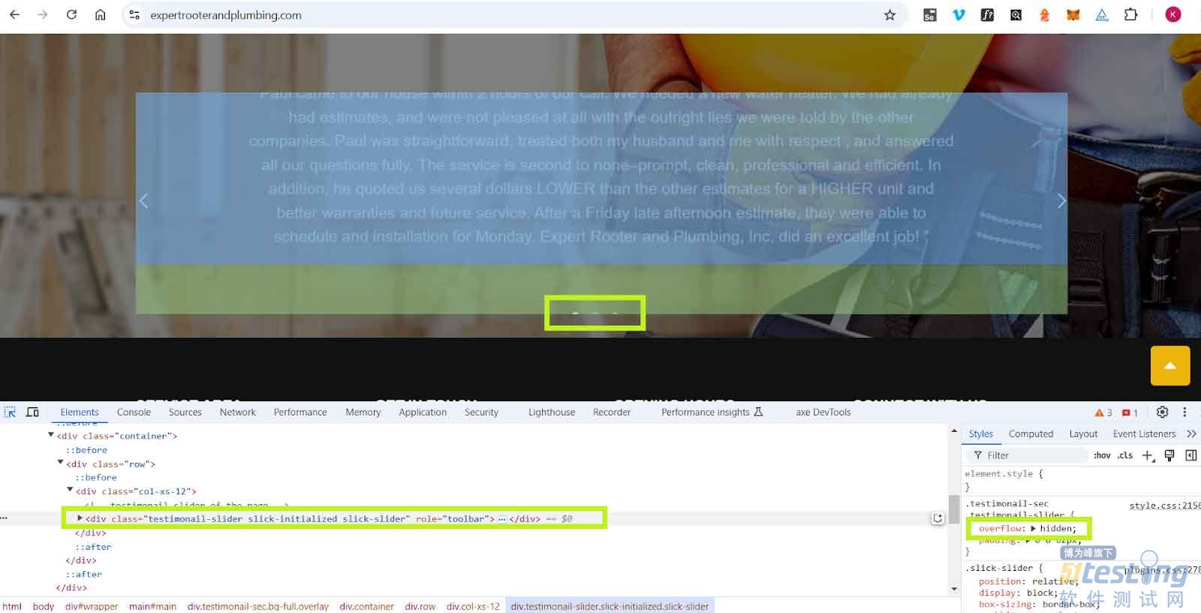Open the Performance insights panel
1201x613 pixels.
pyautogui.click(x=712, y=412)
